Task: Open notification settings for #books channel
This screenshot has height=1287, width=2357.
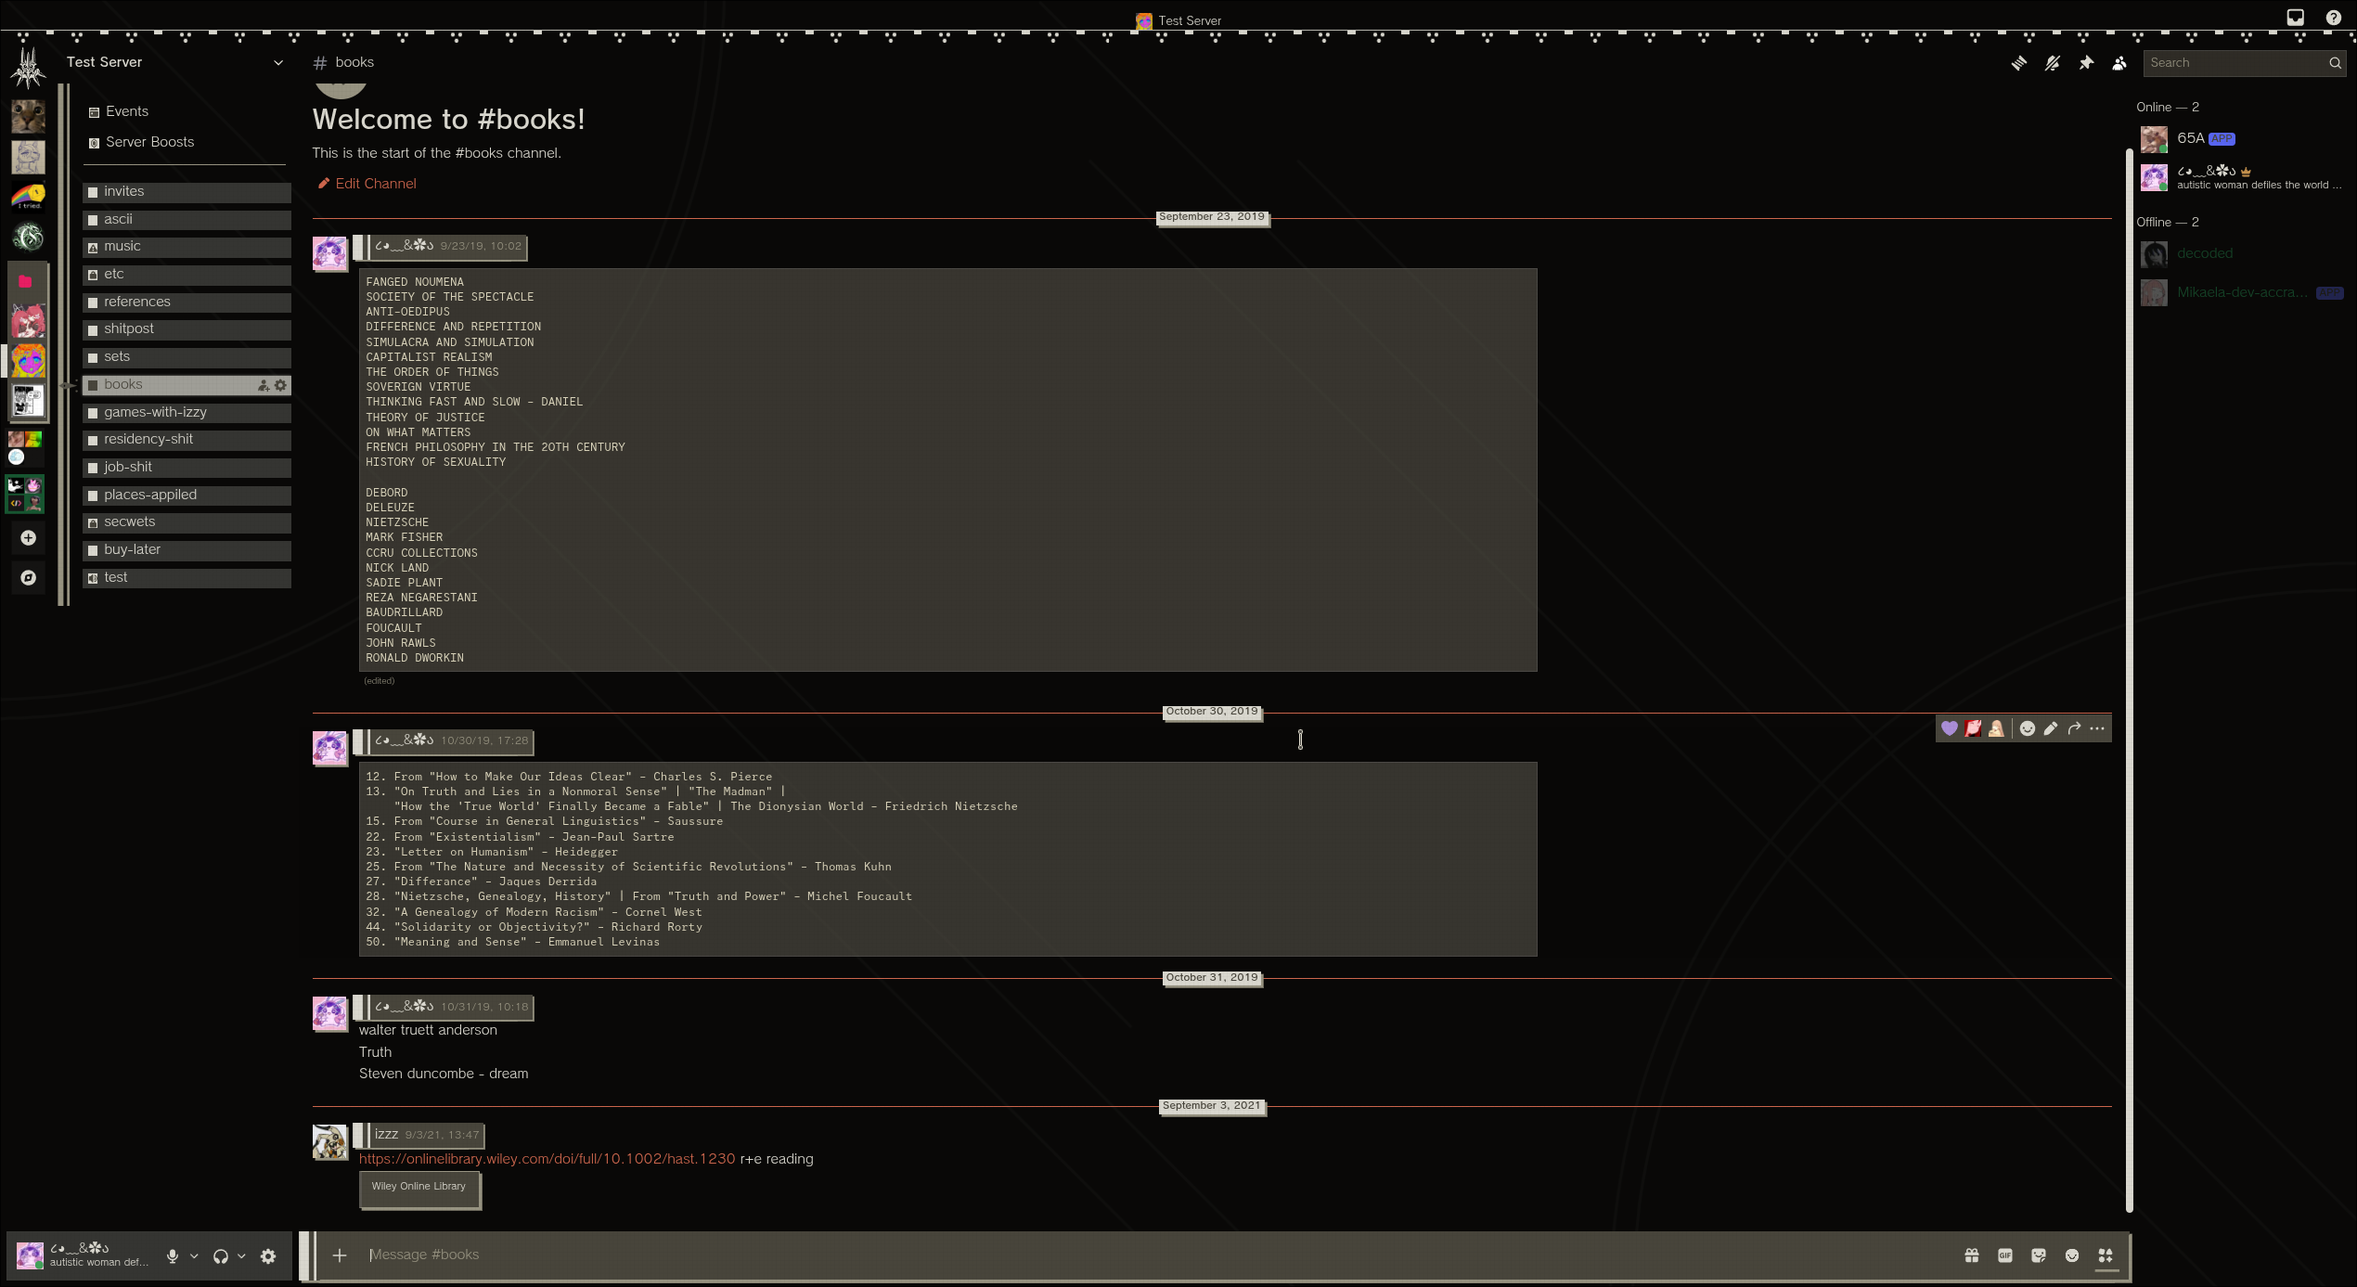Action: click(2053, 62)
